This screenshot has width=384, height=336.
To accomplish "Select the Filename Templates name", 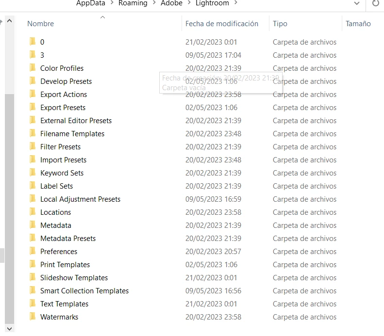I will 72,133.
